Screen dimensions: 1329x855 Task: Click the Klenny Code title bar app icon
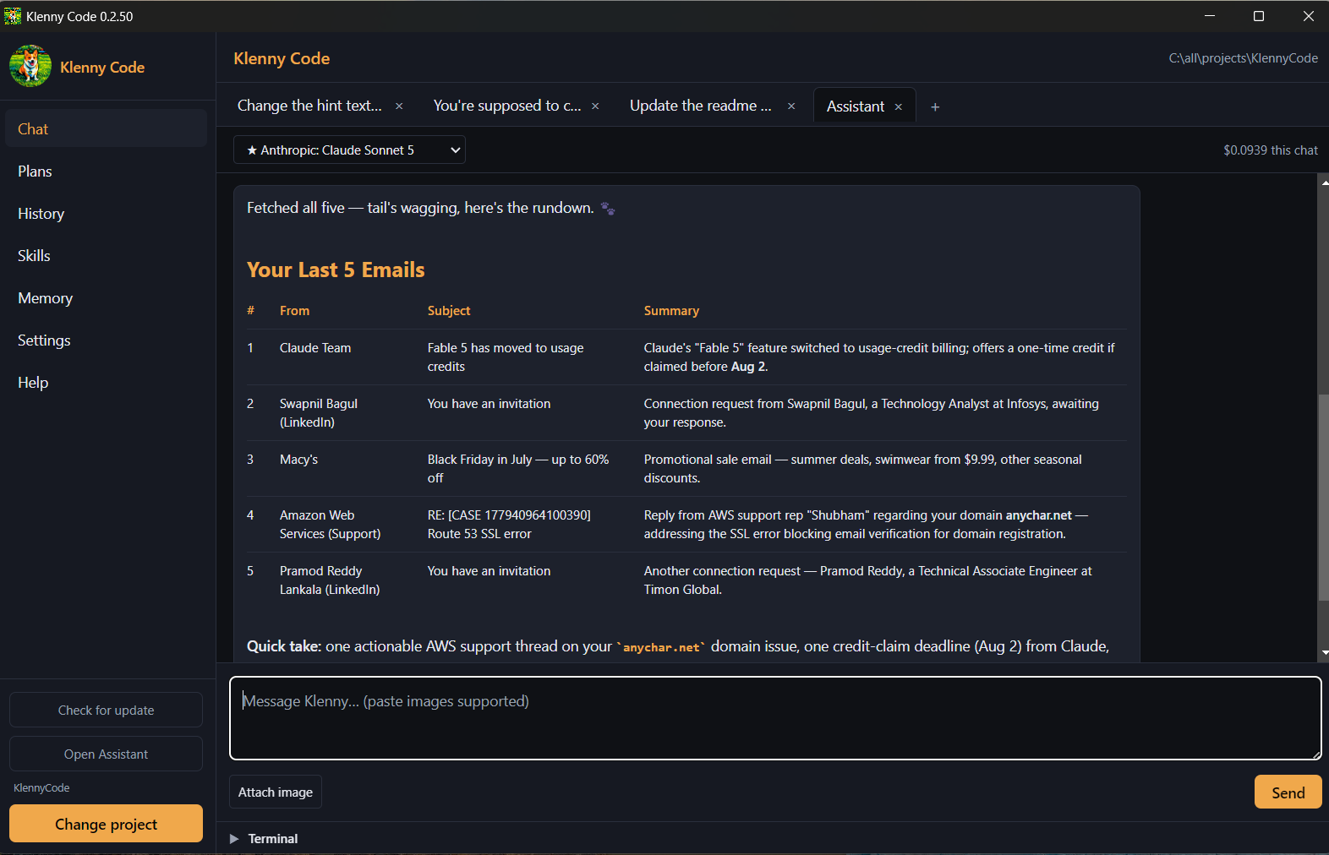(13, 16)
